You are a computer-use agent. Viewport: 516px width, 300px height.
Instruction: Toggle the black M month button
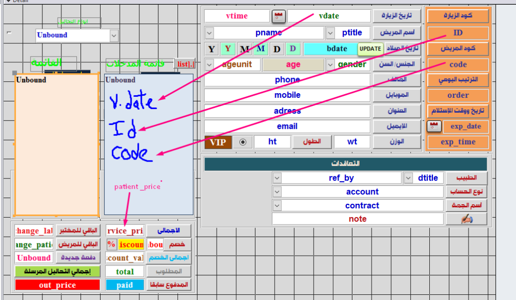point(244,49)
